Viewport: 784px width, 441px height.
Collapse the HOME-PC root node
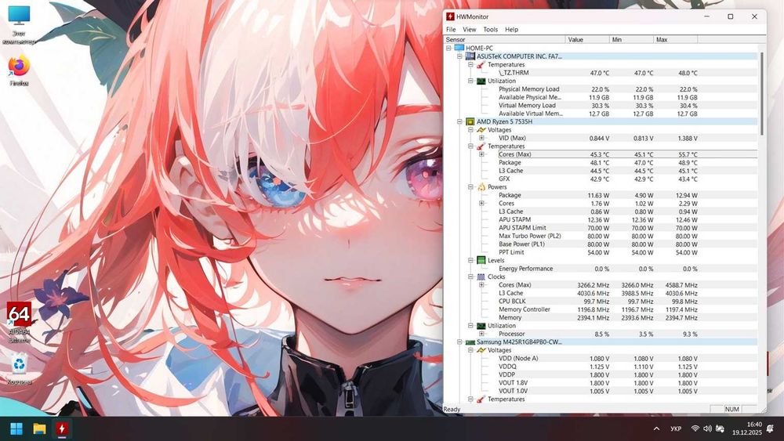pyautogui.click(x=448, y=48)
